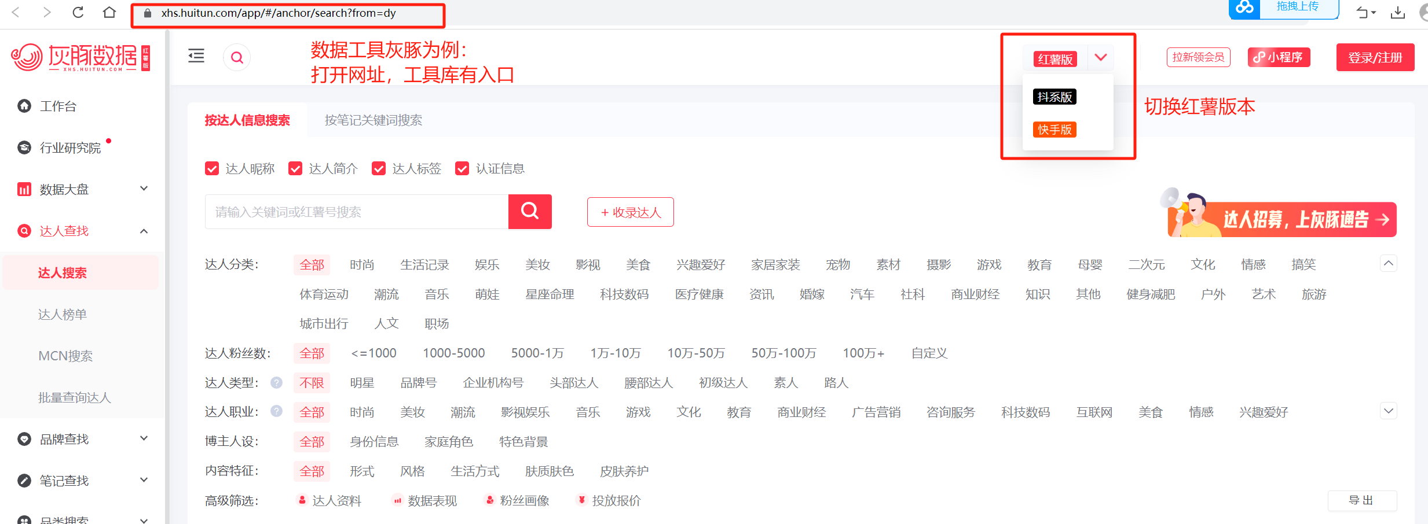Focus the keyword search input field
This screenshot has height=524, width=1428.
coord(357,212)
